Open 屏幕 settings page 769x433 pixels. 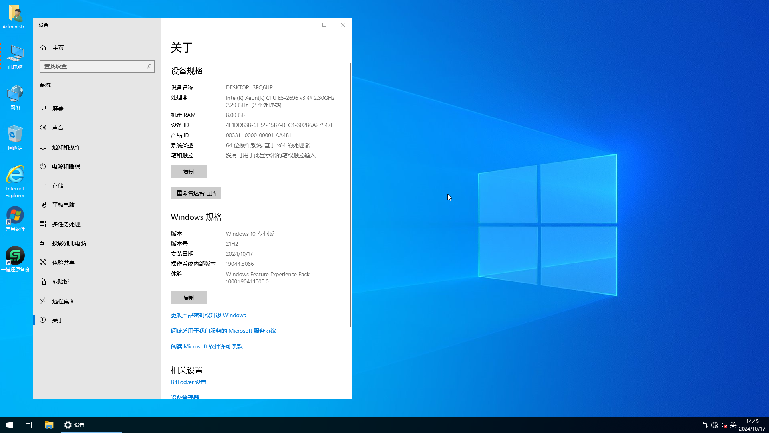97,108
